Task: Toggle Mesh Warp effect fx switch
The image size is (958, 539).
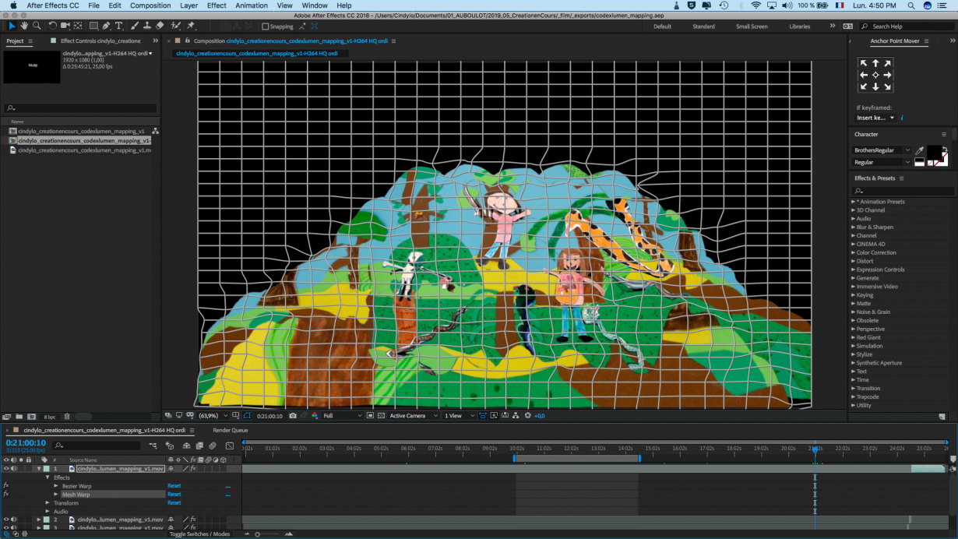Action: (x=6, y=495)
